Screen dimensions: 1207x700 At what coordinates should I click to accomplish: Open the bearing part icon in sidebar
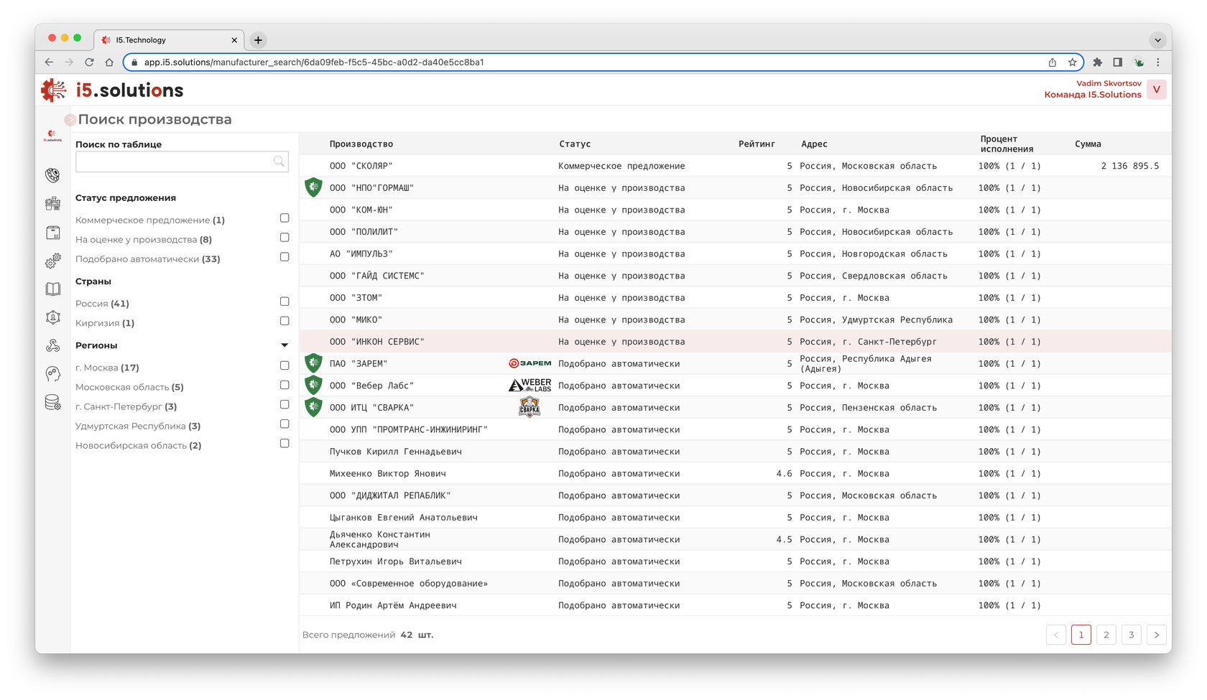click(52, 175)
